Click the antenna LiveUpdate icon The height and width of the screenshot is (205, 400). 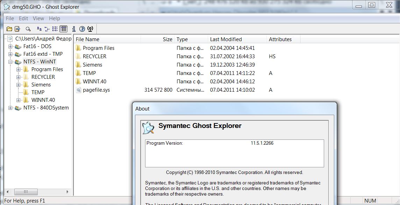click(90, 29)
